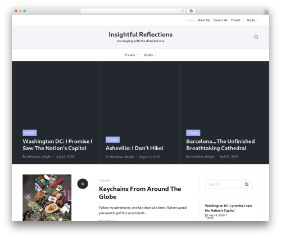This screenshot has width=281, height=238.
Task: Click clock icon beside July 14 sidebar date
Action: coord(206,215)
